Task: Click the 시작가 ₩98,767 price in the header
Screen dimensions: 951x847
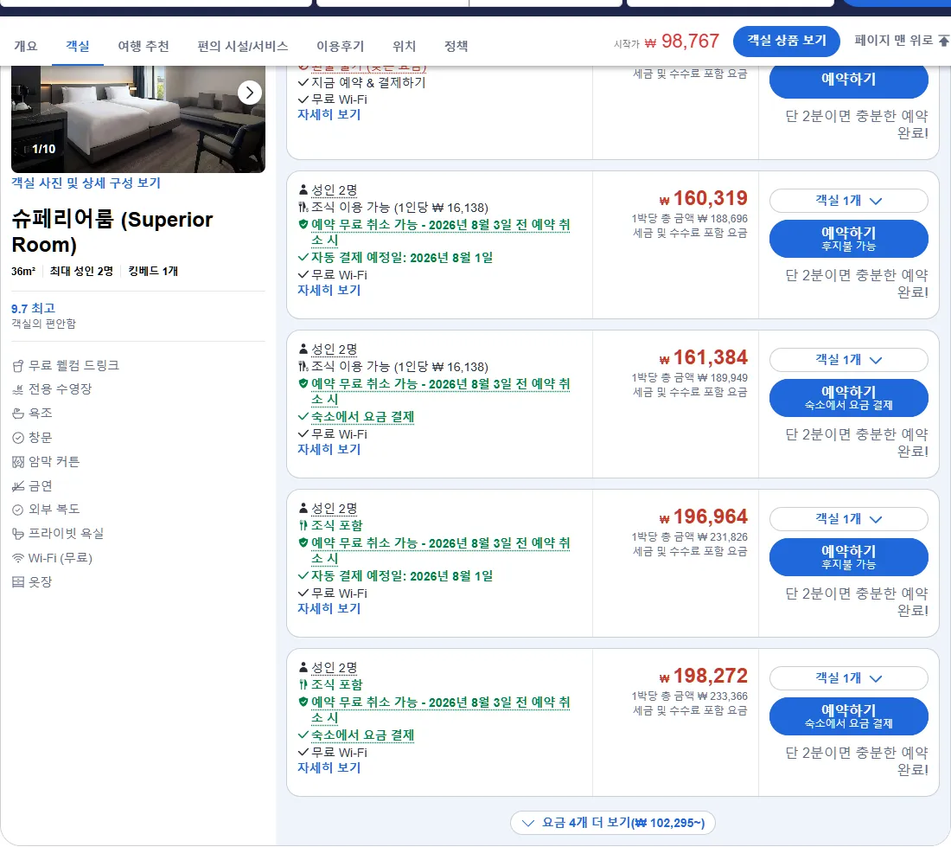Action: [666, 42]
